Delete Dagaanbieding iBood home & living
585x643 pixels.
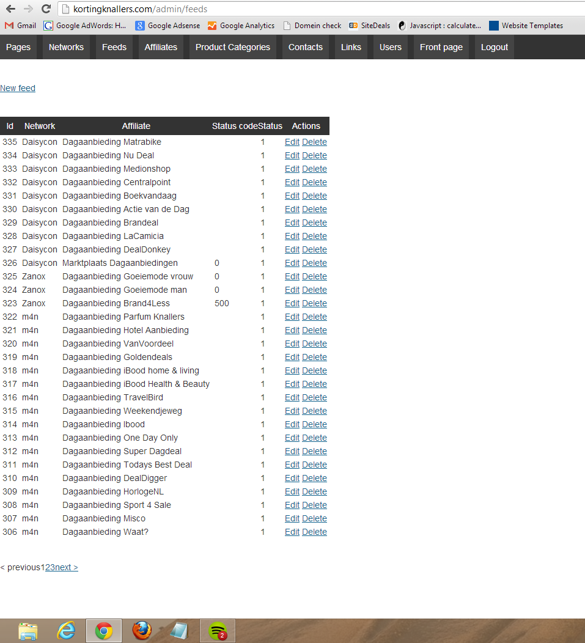coord(314,371)
